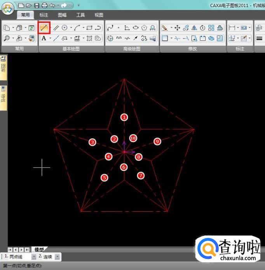Select the Spline curve tool

110,28
